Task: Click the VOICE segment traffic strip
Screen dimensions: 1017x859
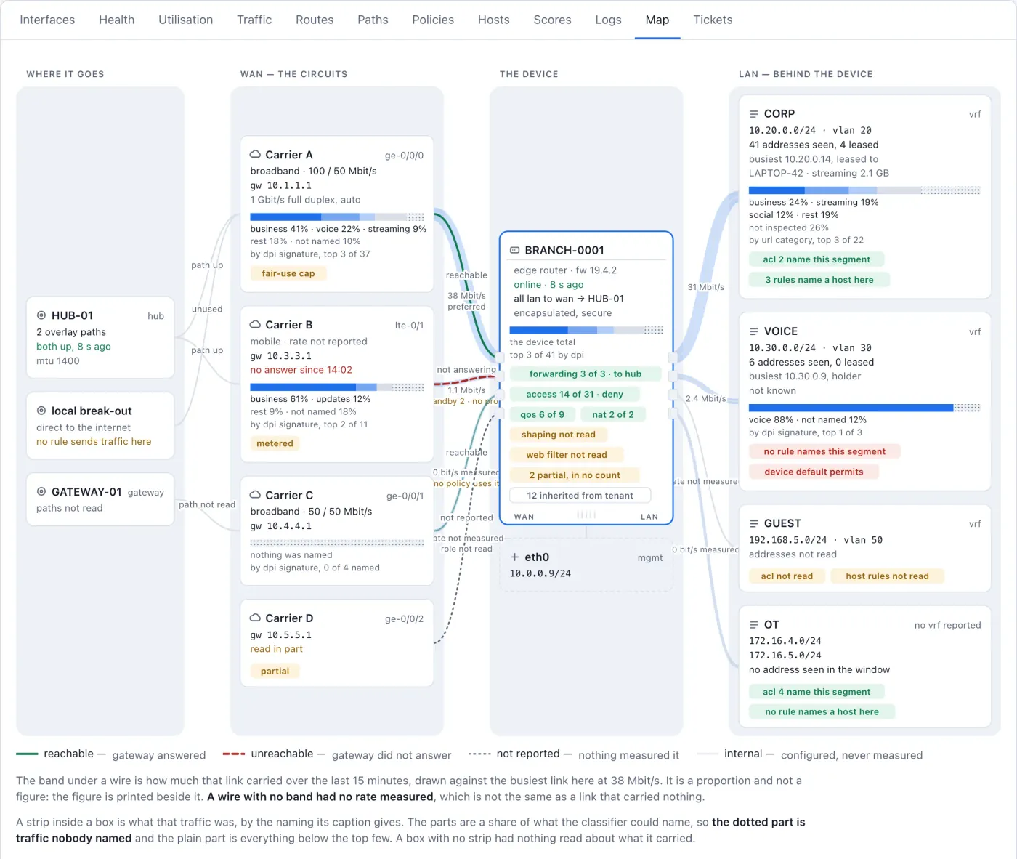Action: tap(864, 408)
